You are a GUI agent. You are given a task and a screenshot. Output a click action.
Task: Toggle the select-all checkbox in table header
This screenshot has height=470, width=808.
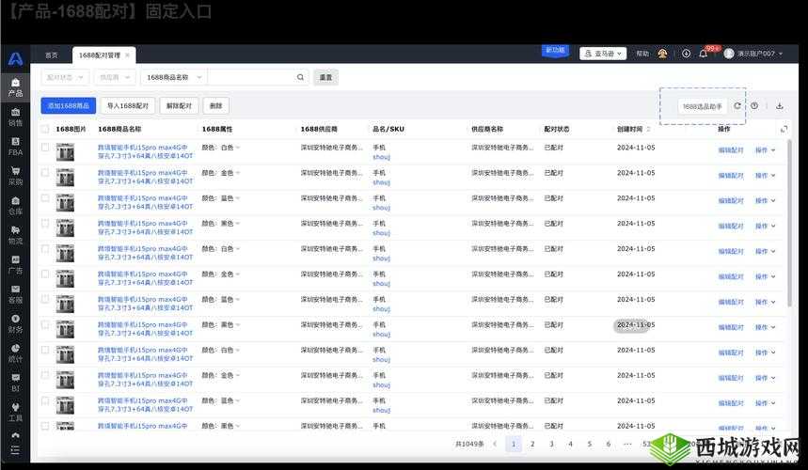(45, 129)
